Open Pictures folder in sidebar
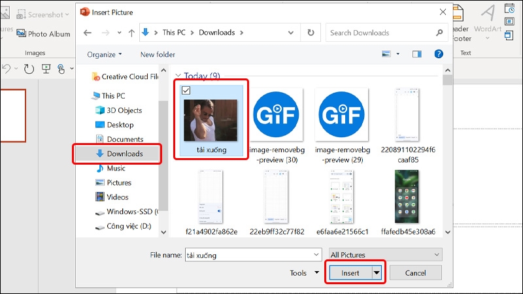523x294 pixels. click(113, 183)
